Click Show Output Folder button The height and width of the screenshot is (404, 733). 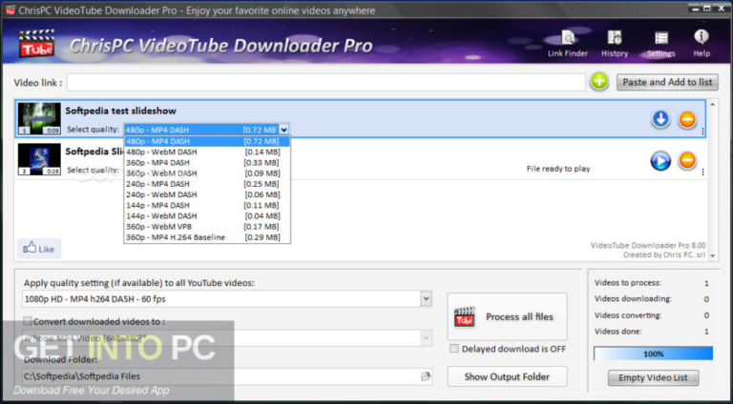tap(507, 376)
